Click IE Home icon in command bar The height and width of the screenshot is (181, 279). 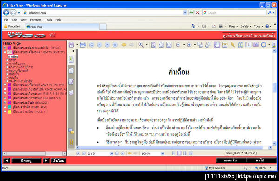(x=193, y=26)
